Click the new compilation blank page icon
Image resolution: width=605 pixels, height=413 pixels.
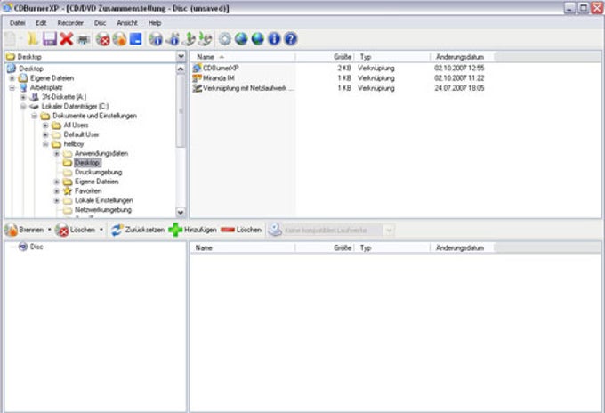click(x=11, y=39)
